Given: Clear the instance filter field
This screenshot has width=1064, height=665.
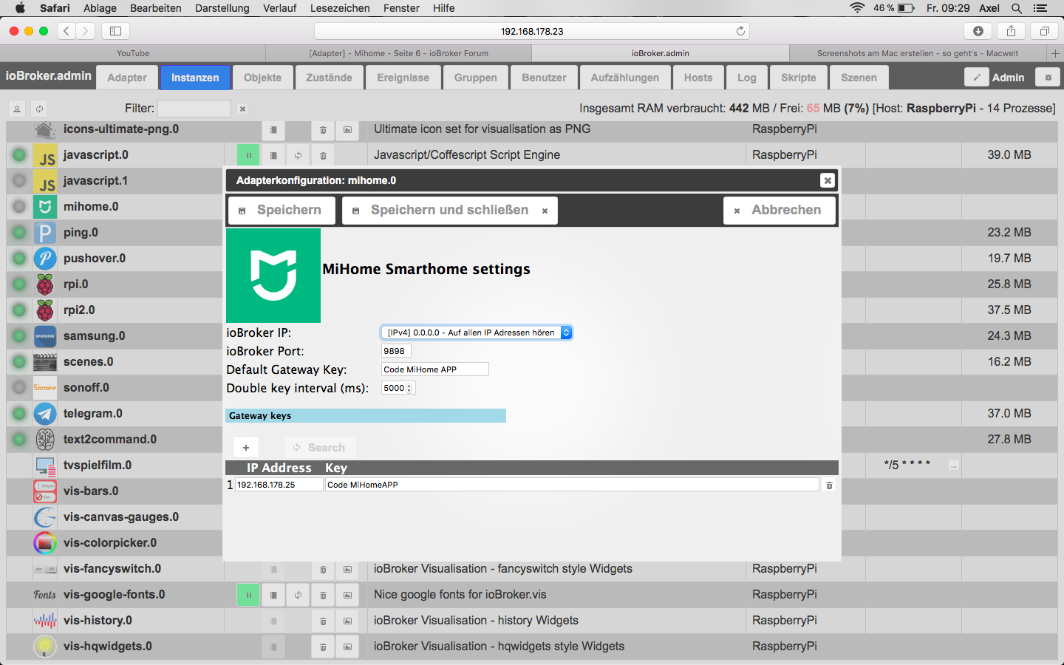Looking at the screenshot, I should (242, 109).
